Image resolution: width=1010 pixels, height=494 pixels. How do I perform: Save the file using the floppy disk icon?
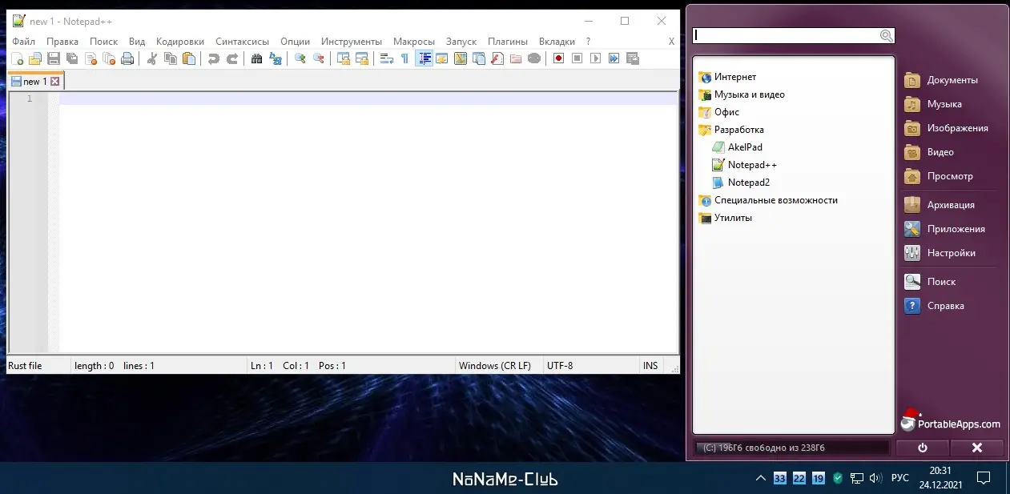pos(54,58)
